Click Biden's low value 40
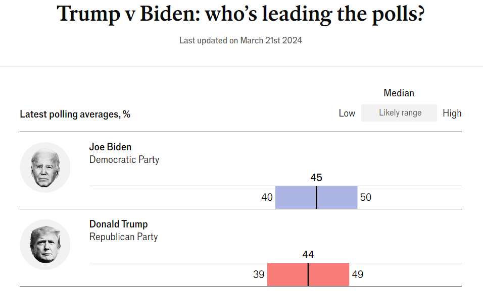This screenshot has height=291, width=483. [x=267, y=197]
